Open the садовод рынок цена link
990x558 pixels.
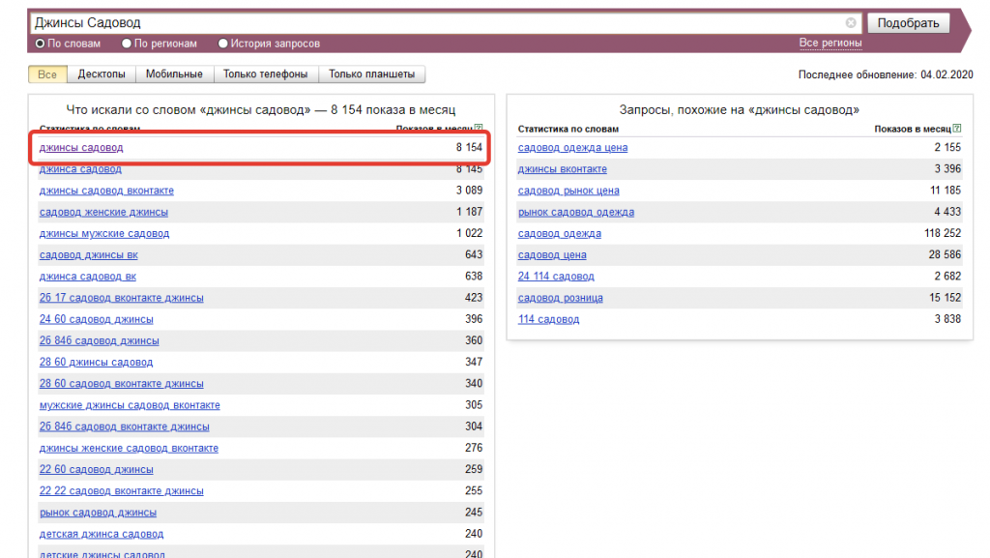[568, 190]
